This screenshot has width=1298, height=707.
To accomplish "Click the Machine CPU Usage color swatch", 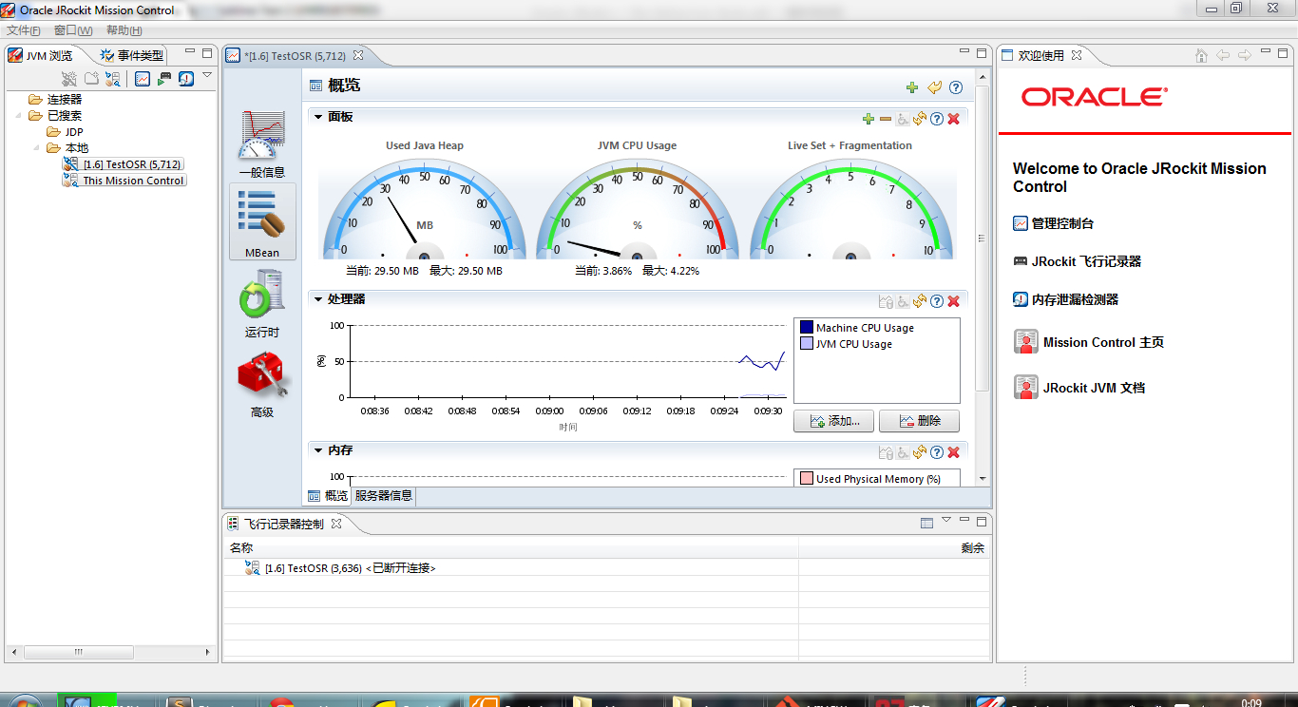I will click(x=807, y=328).
